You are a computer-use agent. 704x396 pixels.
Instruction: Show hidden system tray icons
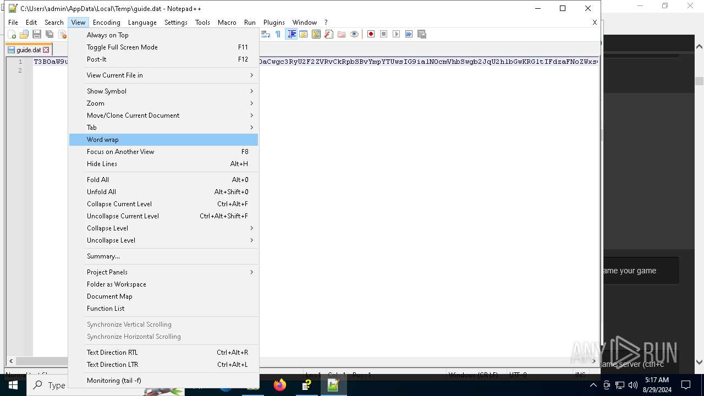click(593, 385)
